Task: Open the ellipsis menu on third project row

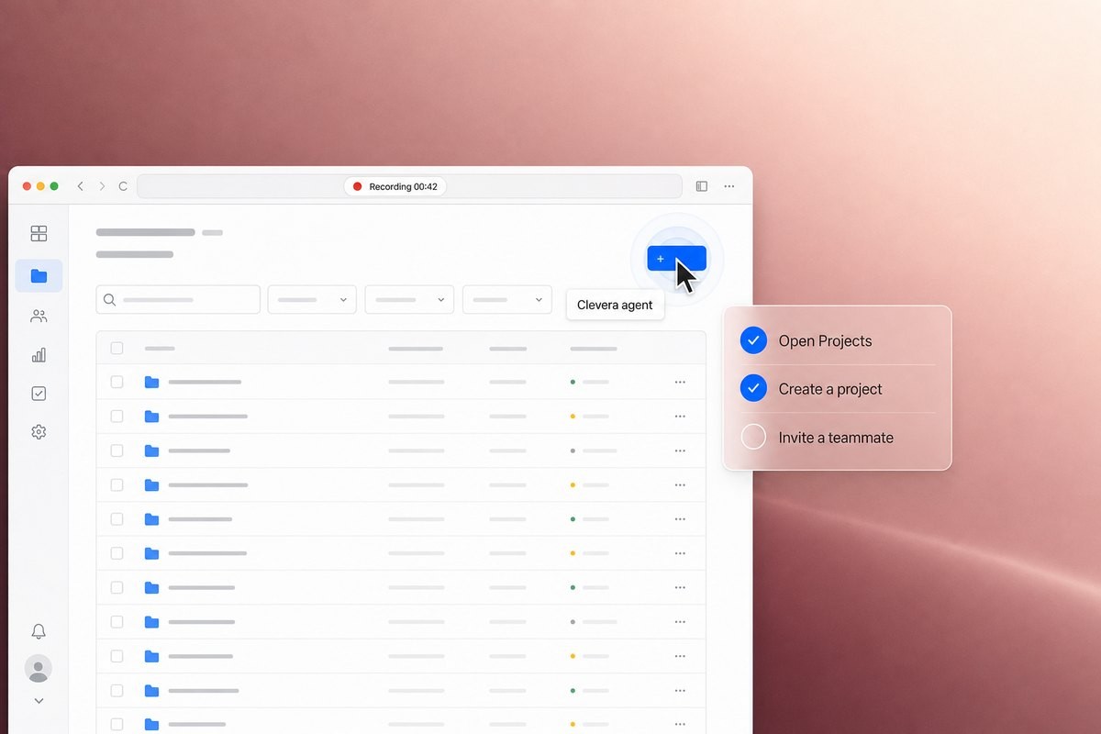Action: tap(680, 450)
